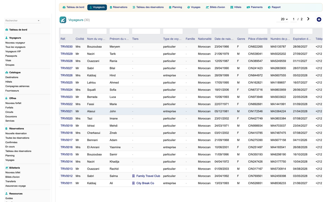Open Nouveau billet in the sidebar
The image size is (326, 202).
coord(13,172)
